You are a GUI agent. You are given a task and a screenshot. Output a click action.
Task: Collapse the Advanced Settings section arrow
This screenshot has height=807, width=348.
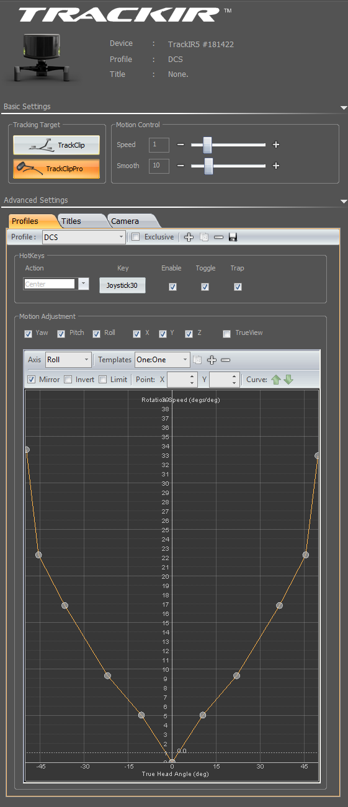tap(344, 202)
